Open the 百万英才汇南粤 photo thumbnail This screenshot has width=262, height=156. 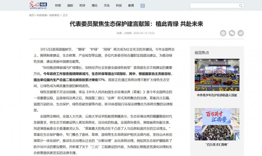[217, 124]
